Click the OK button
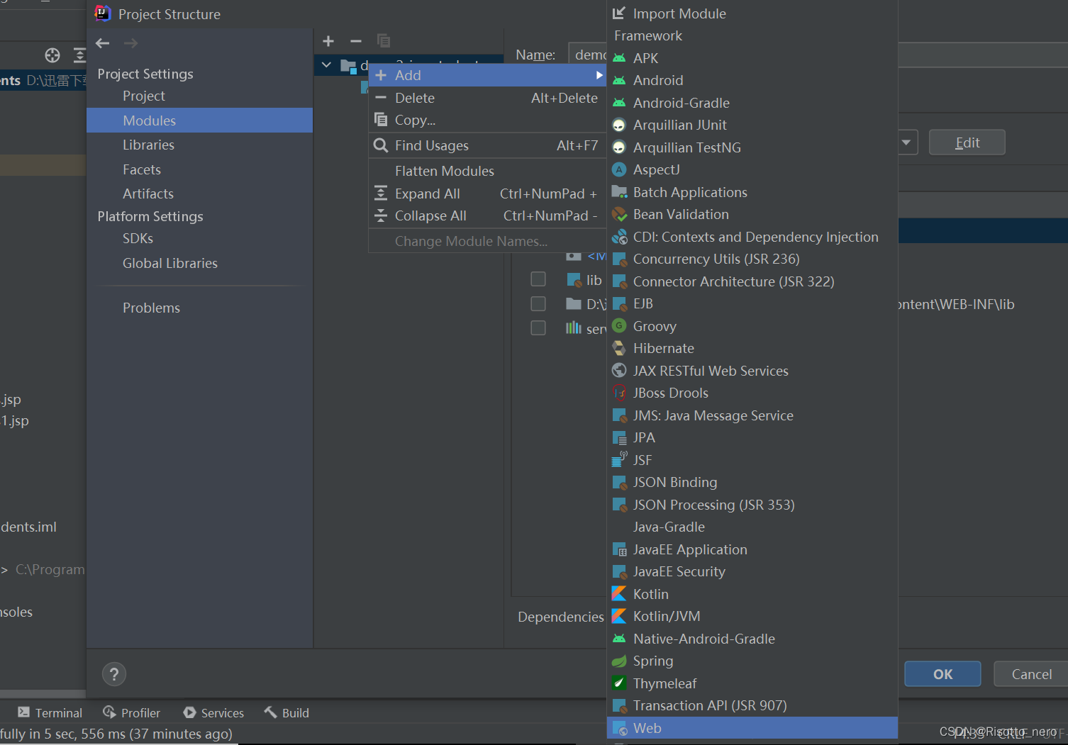The height and width of the screenshot is (745, 1068). click(942, 674)
